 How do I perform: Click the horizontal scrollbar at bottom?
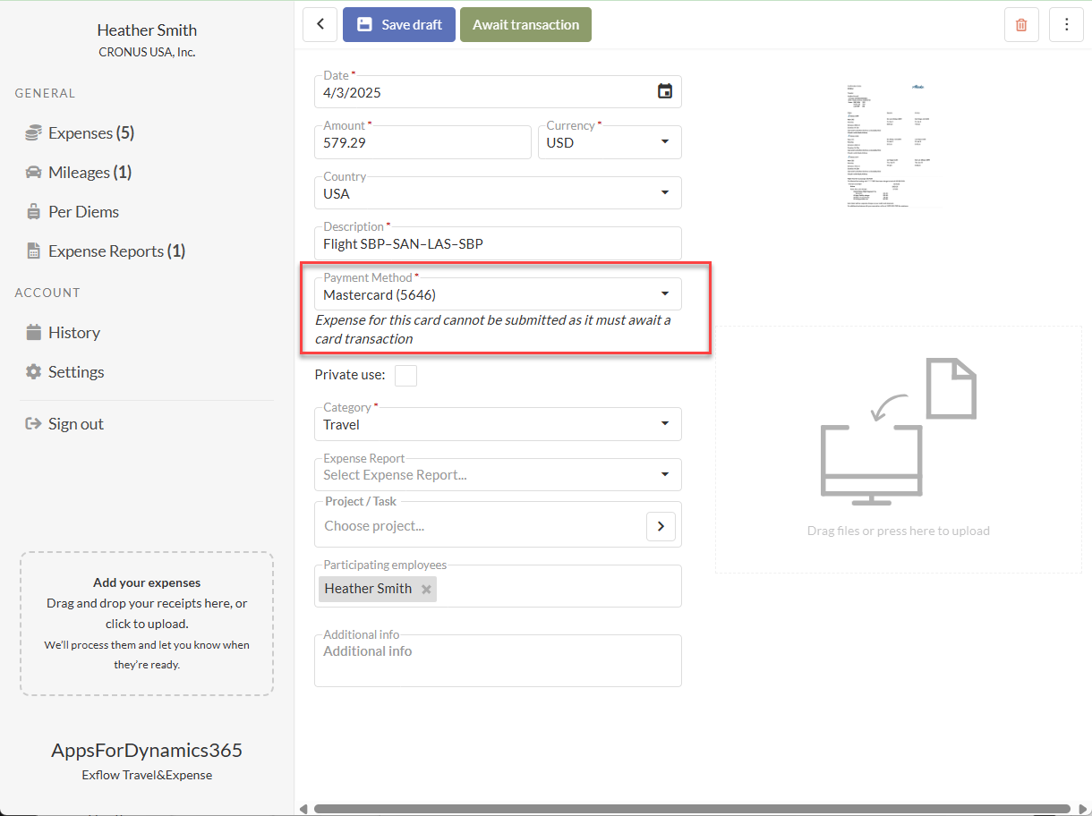coord(691,809)
